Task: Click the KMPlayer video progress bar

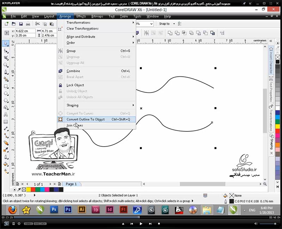Action: [141, 217]
